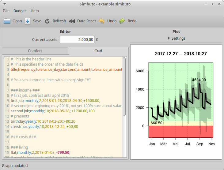Click the Open folder icon
This screenshot has height=170, width=224.
coord(7,21)
